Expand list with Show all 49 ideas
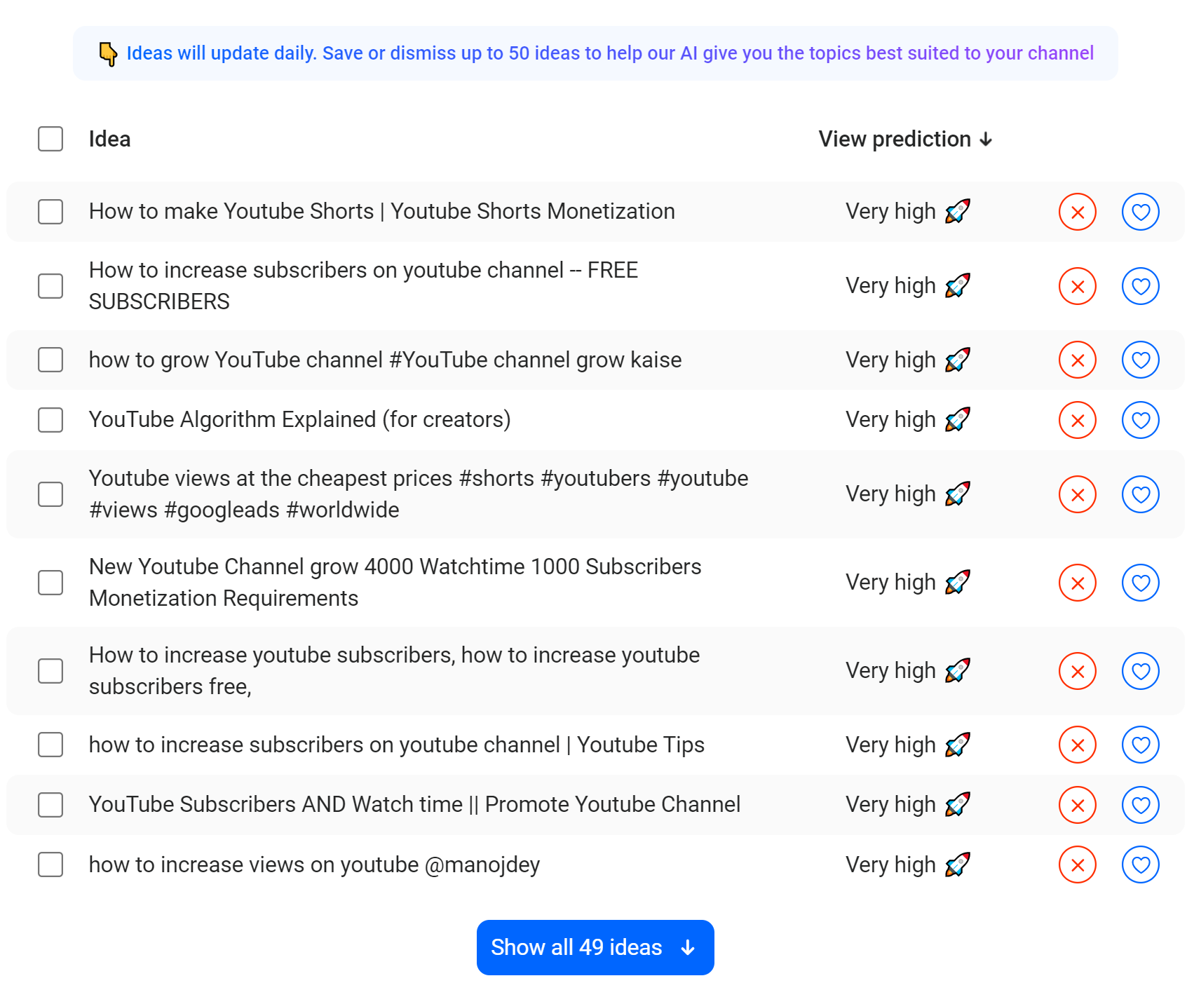The height and width of the screenshot is (990, 1187). [x=595, y=947]
